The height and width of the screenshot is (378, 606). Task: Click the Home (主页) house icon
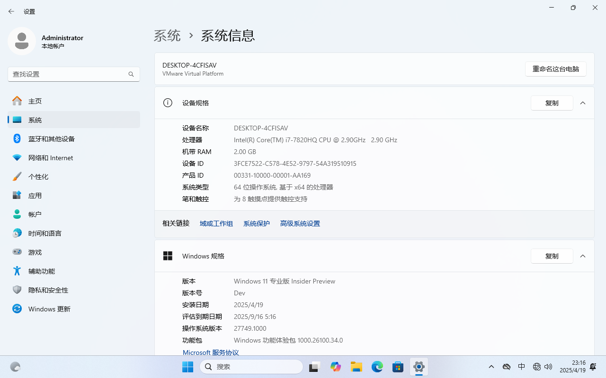pos(17,101)
